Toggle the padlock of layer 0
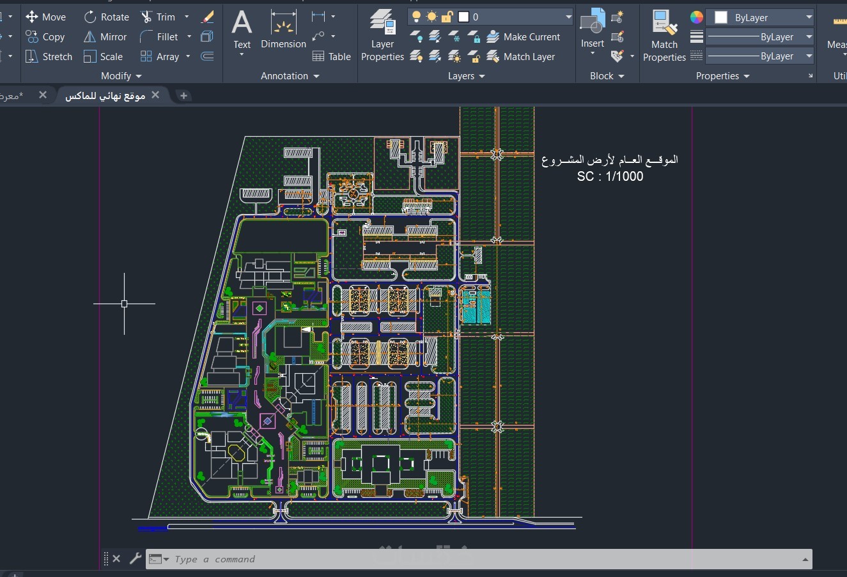This screenshot has width=847, height=577. click(x=447, y=17)
